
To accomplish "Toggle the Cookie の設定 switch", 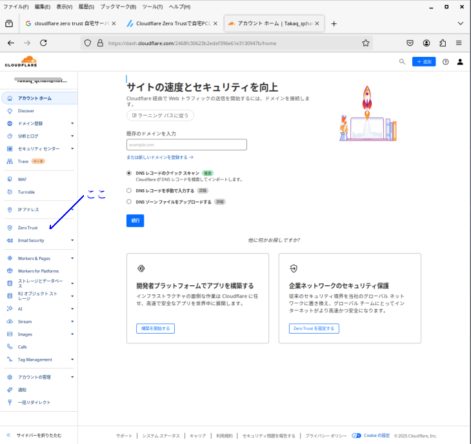I will (356, 436).
